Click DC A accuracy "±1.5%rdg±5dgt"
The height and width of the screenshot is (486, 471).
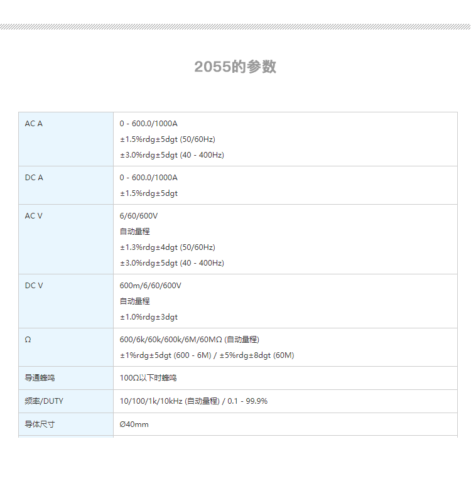click(x=149, y=193)
